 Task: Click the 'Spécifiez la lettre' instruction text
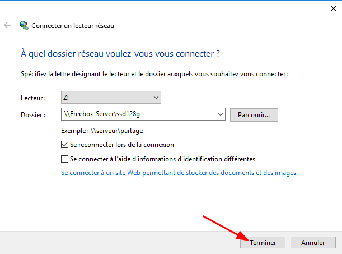(x=154, y=74)
